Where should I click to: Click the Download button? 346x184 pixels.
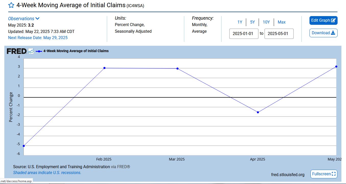tap(323, 33)
